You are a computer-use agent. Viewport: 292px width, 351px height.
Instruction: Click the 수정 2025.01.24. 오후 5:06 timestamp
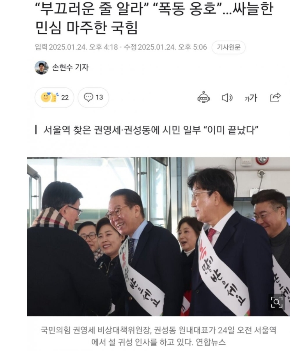tap(165, 47)
